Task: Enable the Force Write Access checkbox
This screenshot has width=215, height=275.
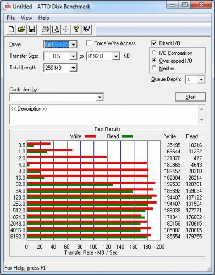Action: click(89, 43)
